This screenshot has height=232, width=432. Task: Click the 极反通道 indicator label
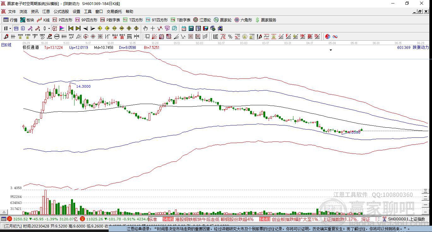pos(31,47)
